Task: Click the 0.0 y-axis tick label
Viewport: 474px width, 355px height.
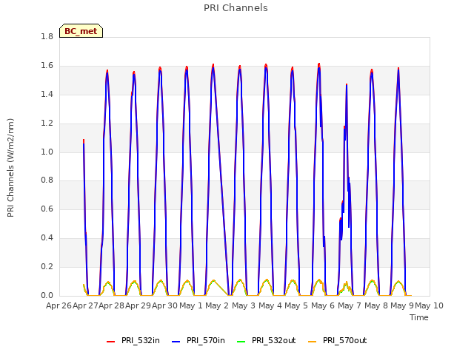Action: click(x=47, y=295)
